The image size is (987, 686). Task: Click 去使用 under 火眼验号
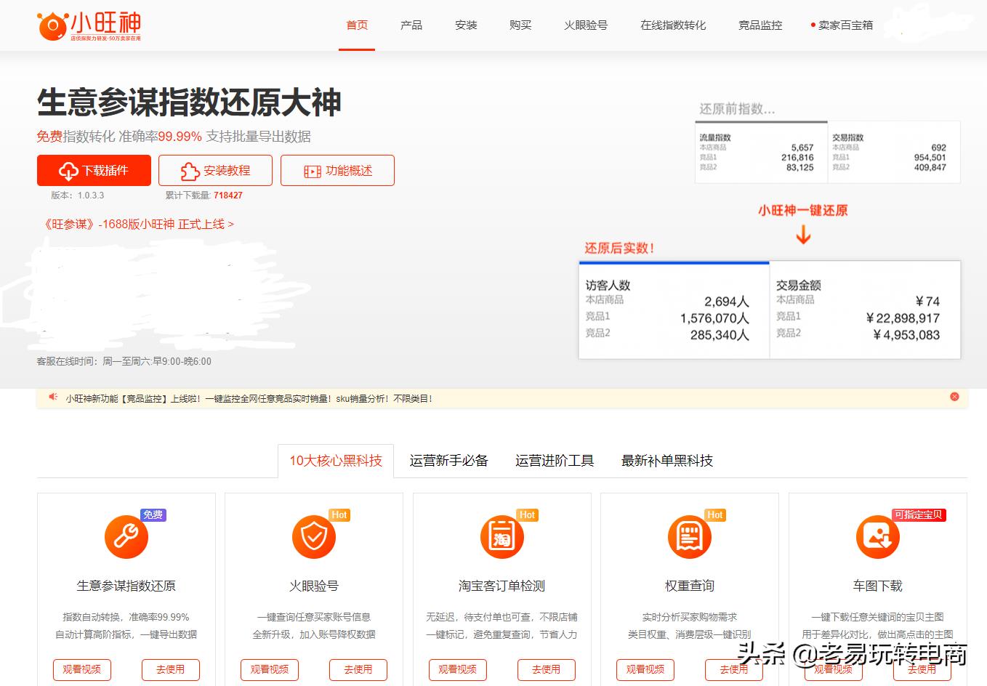pyautogui.click(x=358, y=669)
